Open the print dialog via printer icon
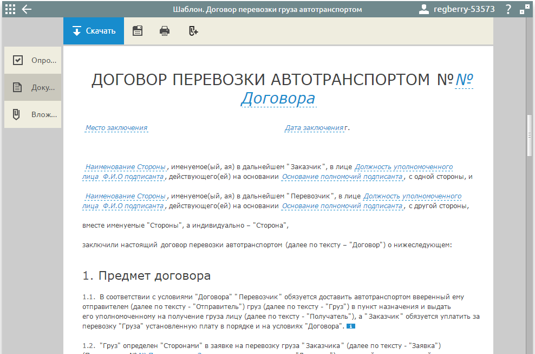The width and height of the screenshot is (535, 354). 165,31
